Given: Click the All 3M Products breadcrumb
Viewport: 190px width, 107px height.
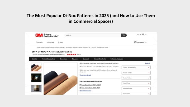Looking at the screenshot, I should (x=49, y=47).
